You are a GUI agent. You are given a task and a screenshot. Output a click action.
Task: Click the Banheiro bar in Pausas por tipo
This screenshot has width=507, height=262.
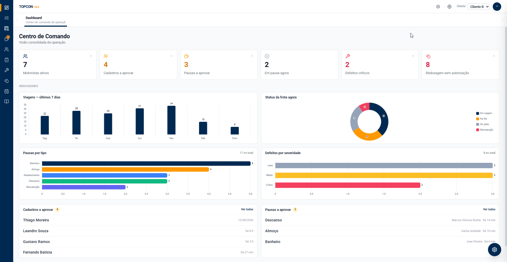click(x=146, y=164)
